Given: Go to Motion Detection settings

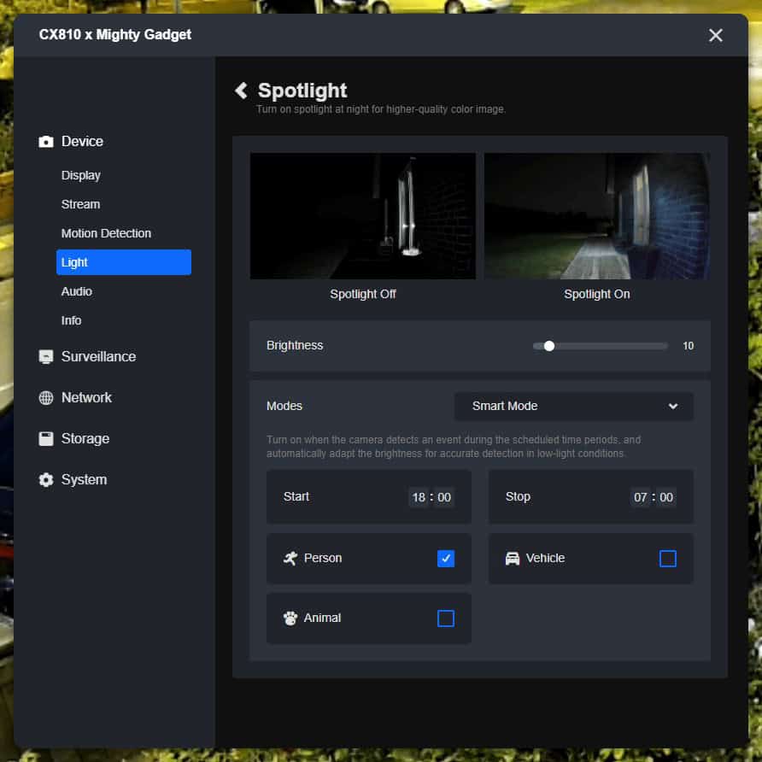Looking at the screenshot, I should [106, 233].
